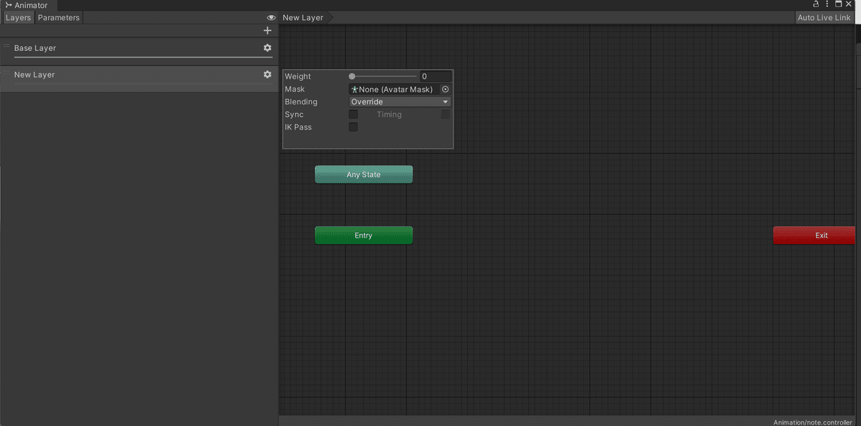
Task: Select the avatar icon in the Mask field
Action: pos(354,89)
